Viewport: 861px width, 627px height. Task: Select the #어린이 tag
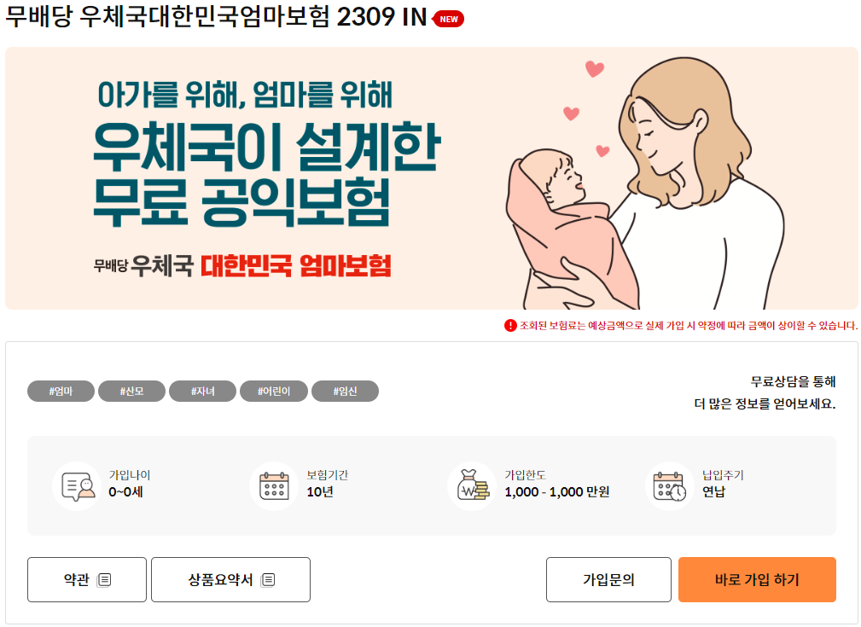point(274,391)
